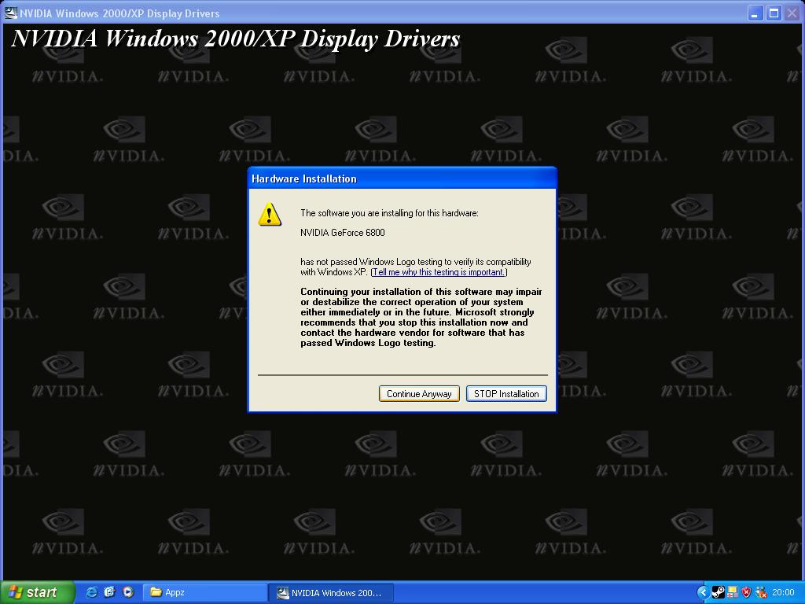The width and height of the screenshot is (805, 604).
Task: Switch to the Appz folder taskbar button
Action: [205, 592]
